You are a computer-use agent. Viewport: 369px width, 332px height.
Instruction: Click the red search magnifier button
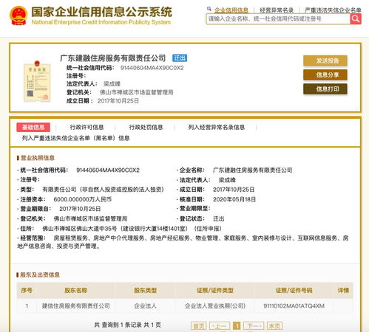pyautogui.click(x=356, y=19)
